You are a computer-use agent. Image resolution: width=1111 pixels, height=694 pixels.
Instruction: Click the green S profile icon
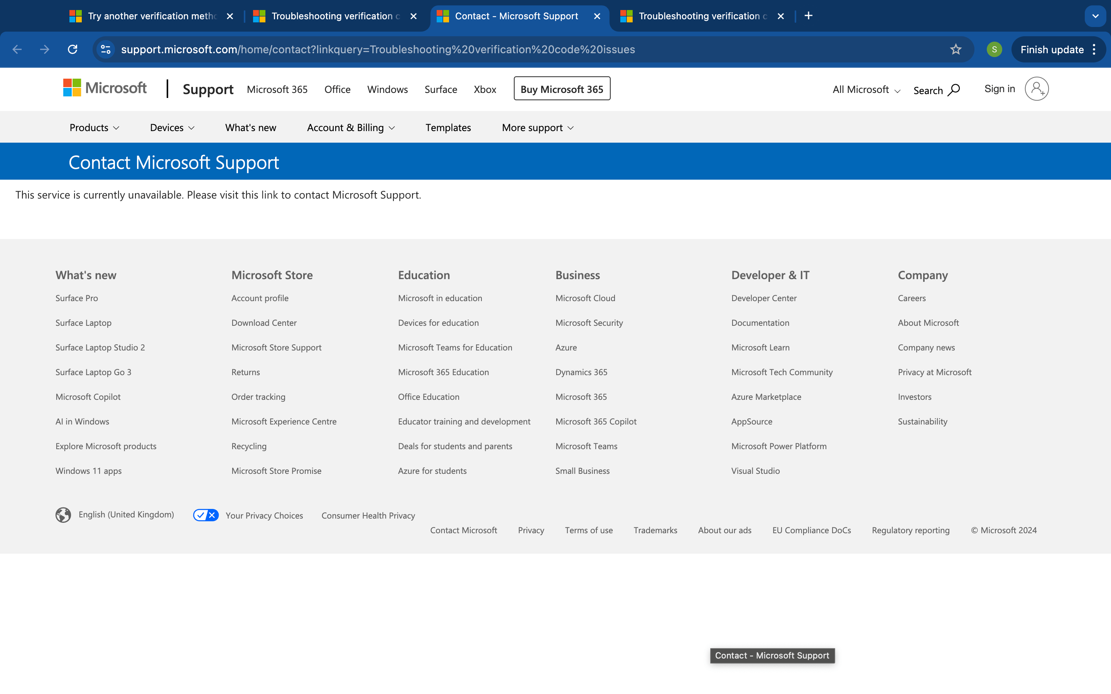[x=994, y=50]
